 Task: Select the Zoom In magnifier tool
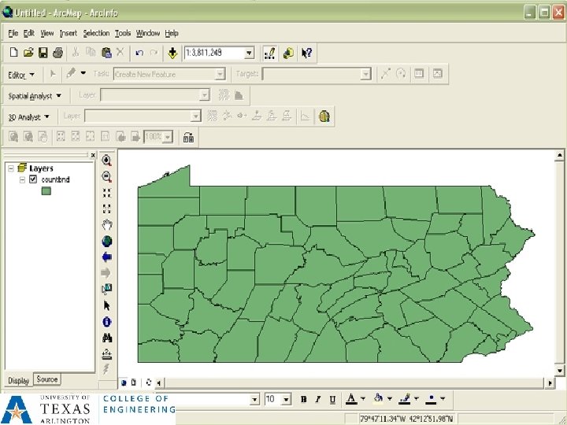(106, 161)
